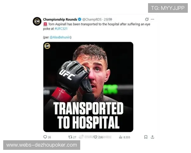View analytics via bar chart icon
Viewport: 191px width, 153px height.
pos(120,137)
